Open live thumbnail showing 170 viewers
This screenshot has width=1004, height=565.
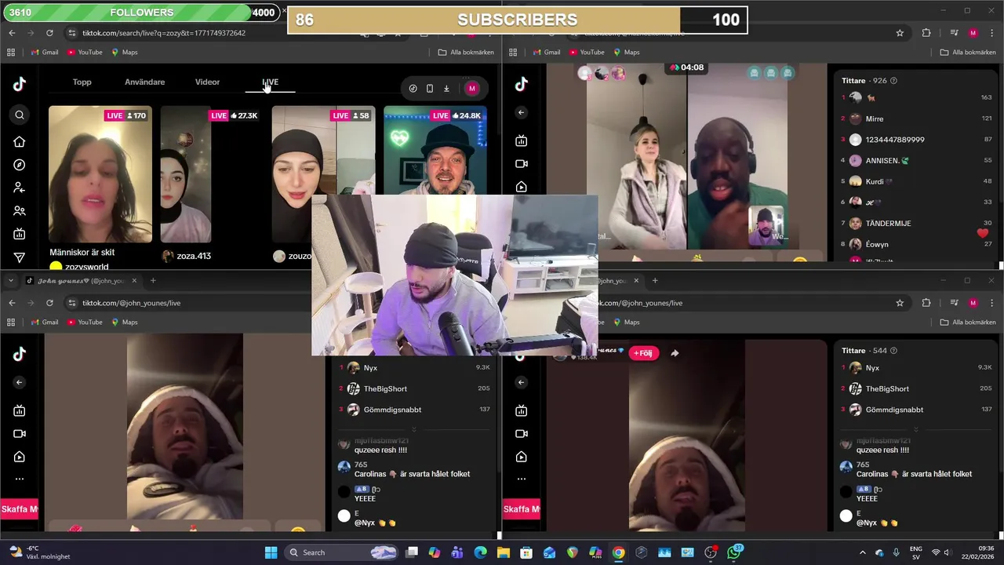(x=100, y=174)
